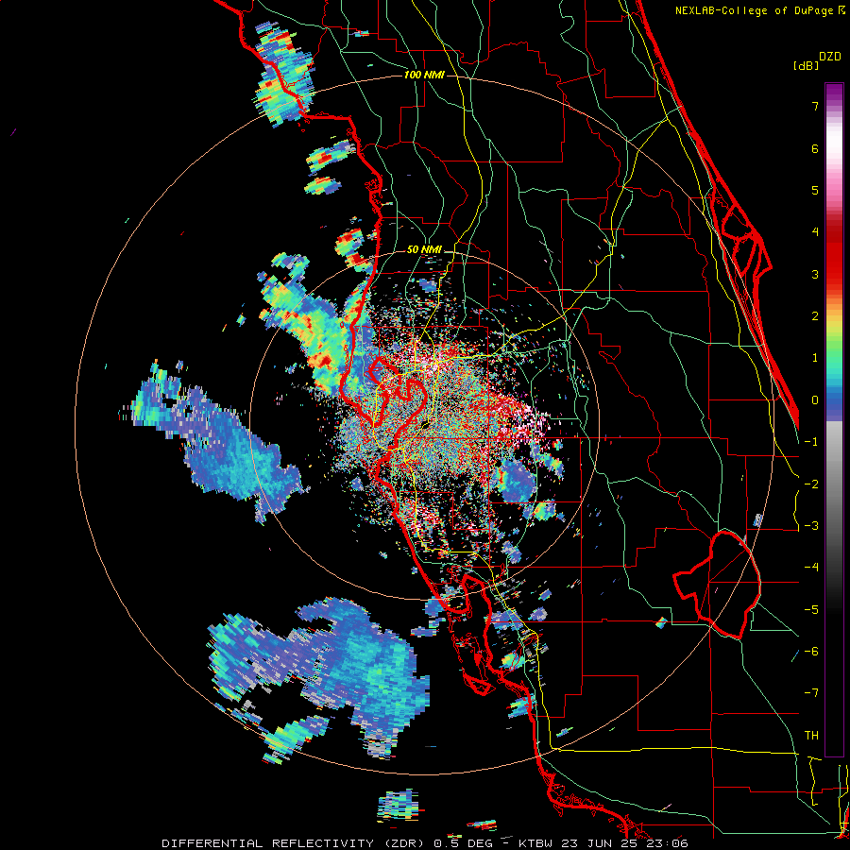Click the KTBW 23 JUN 25 23:06 timestamp
This screenshot has height=850, width=850.
[x=603, y=843]
